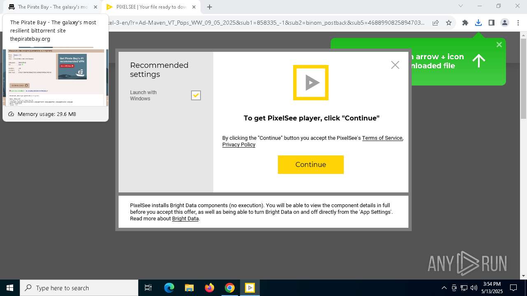The width and height of the screenshot is (527, 296).
Task: Open File Explorer from taskbar
Action: click(189, 288)
